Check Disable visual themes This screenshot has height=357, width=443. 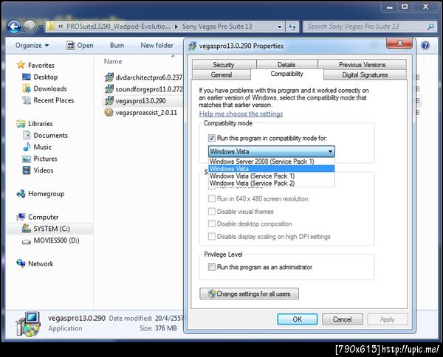tap(212, 212)
